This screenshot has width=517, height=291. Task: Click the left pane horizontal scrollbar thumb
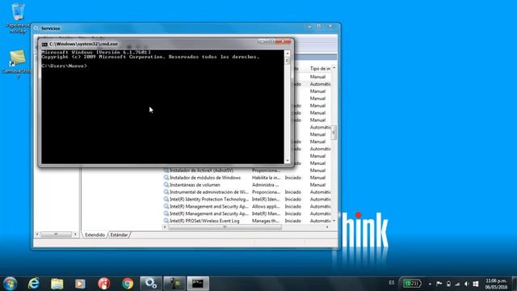56,234
